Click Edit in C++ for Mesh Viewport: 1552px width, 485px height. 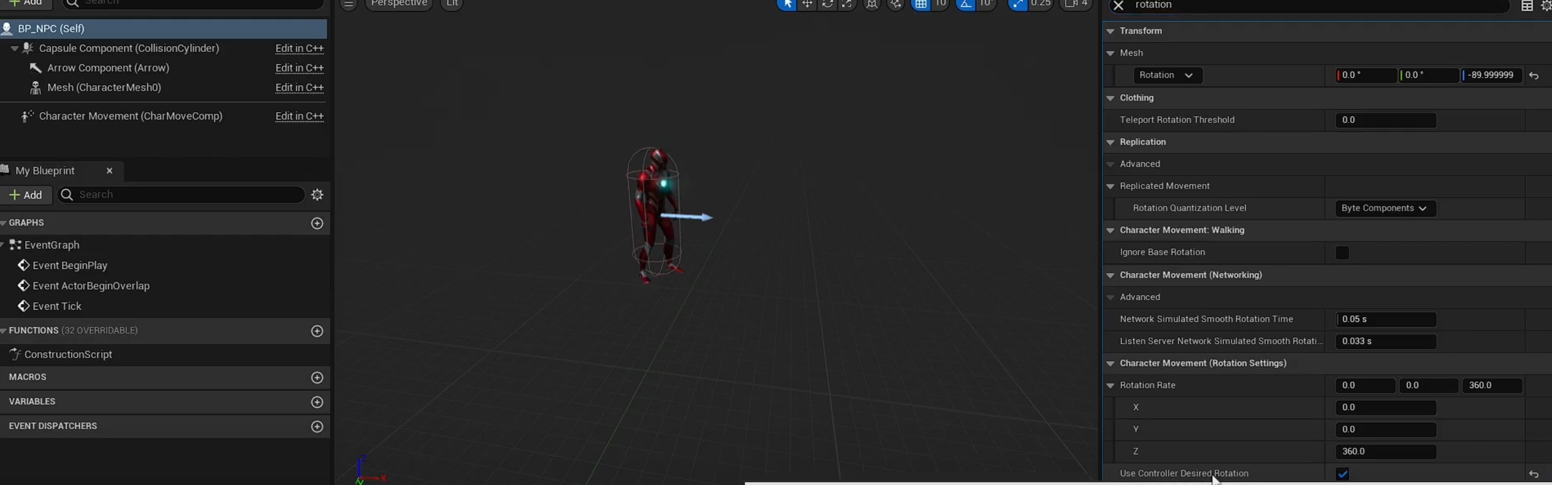pos(299,88)
